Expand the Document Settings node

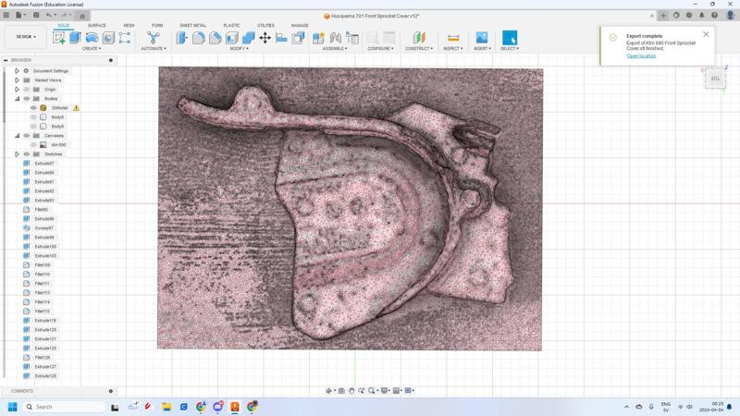(17, 71)
